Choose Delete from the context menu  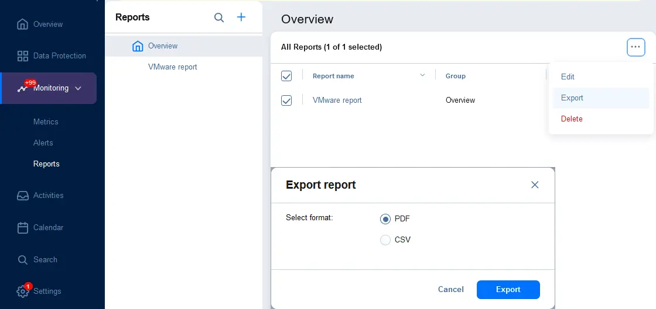click(572, 119)
